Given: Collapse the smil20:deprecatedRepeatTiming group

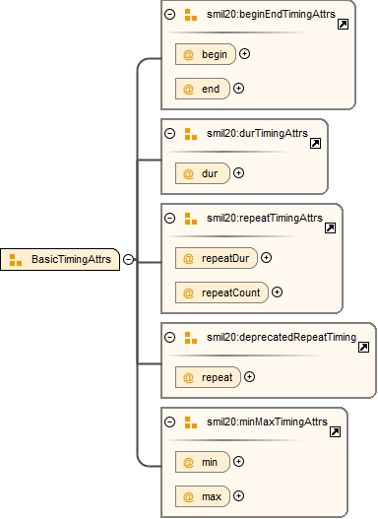Looking at the screenshot, I should coord(169,337).
